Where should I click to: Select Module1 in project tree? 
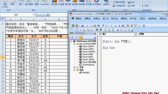tap(86, 73)
